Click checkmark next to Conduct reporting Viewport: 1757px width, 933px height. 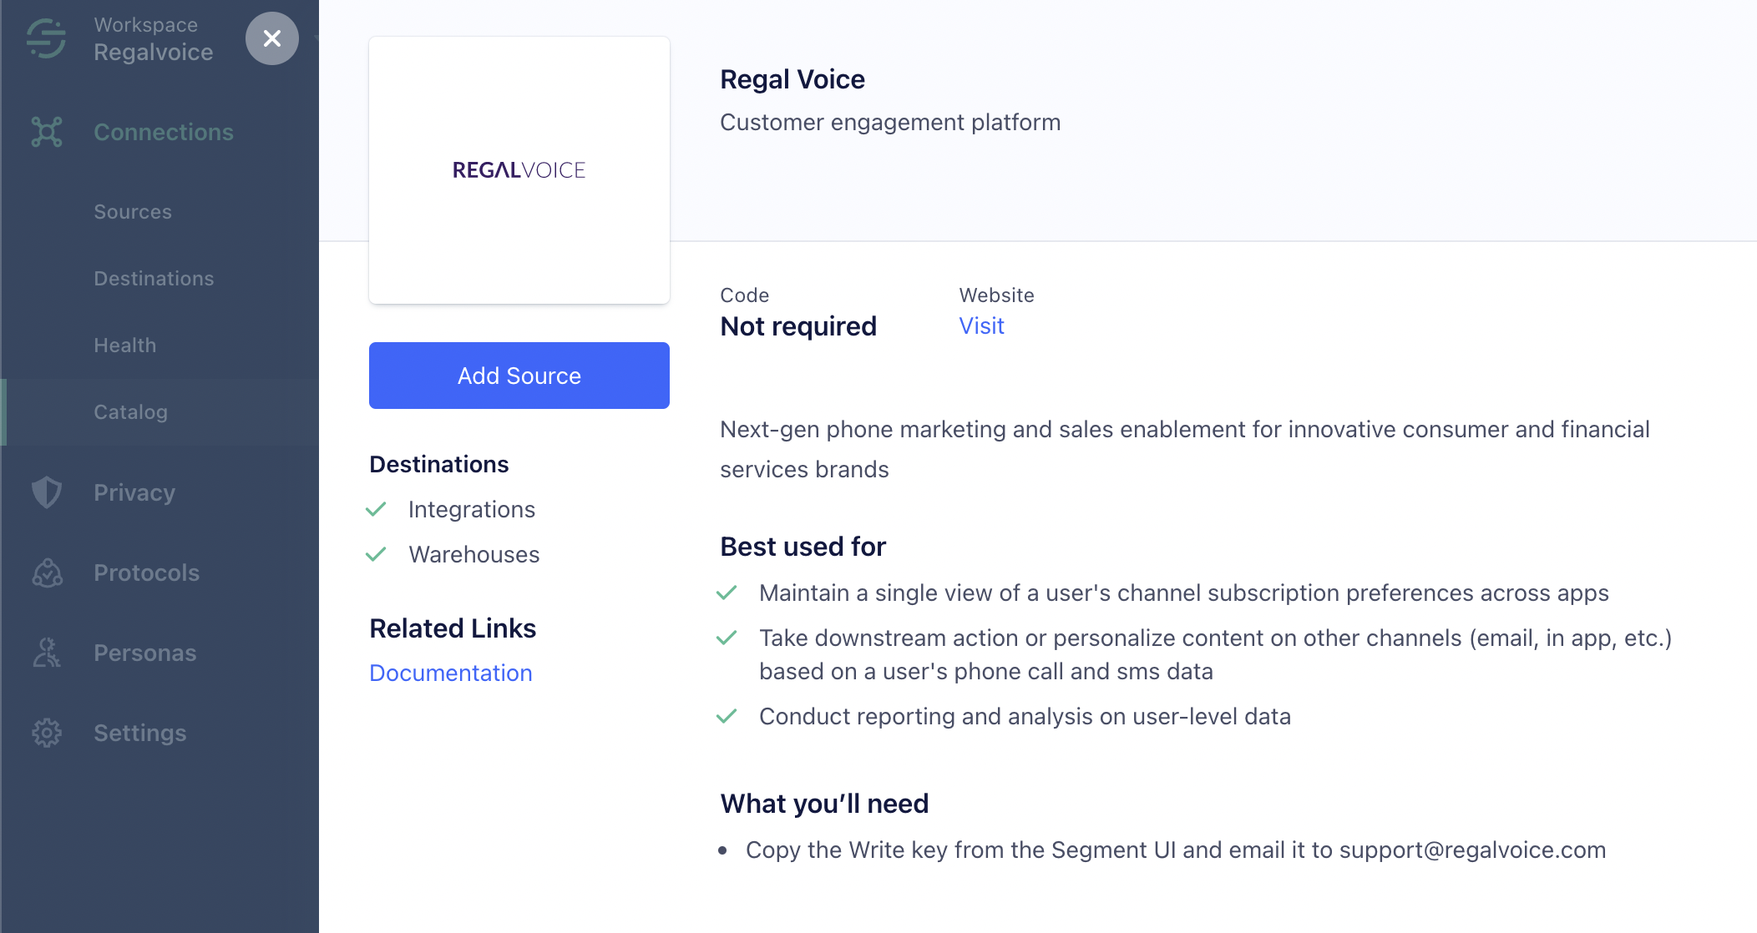pos(727,716)
